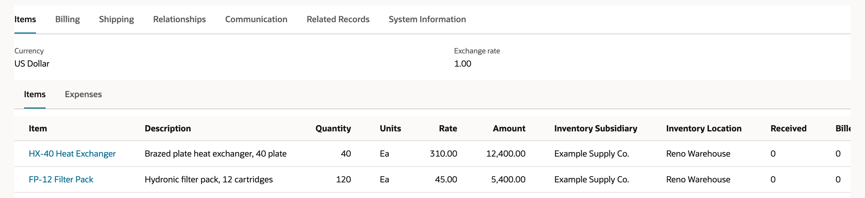865x198 pixels.
Task: Open the HX-40 Heat Exchanger item link
Action: tap(72, 154)
